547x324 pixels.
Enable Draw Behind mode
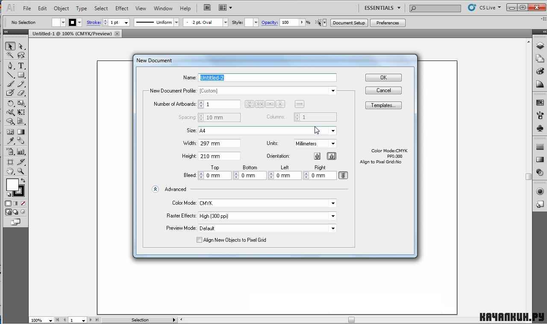(15, 212)
